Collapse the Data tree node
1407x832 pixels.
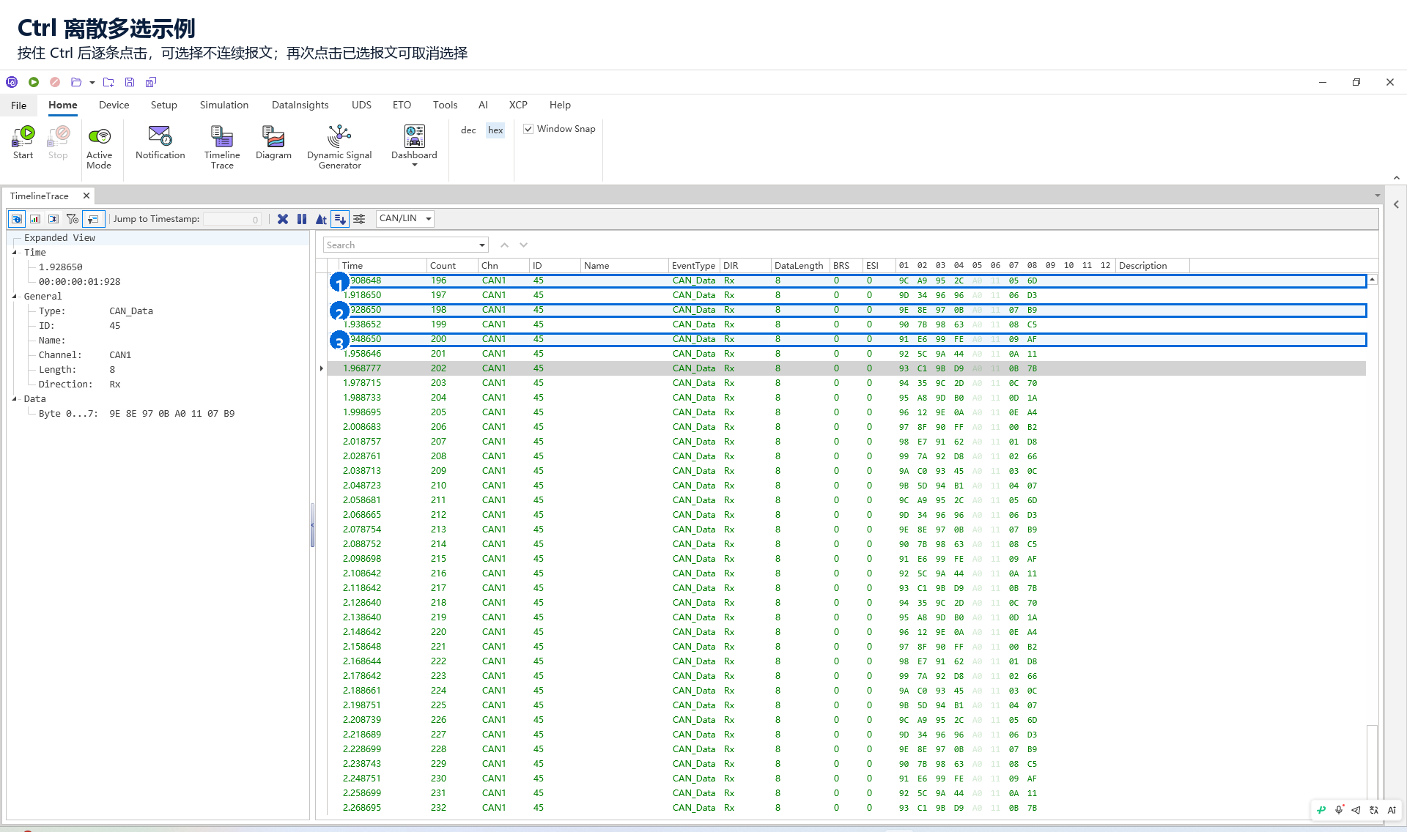(x=15, y=399)
